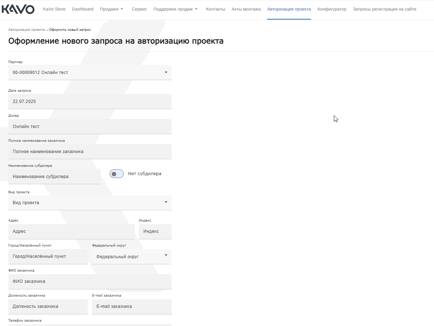Toggle the Нет субдилера switch
The height and width of the screenshot is (326, 434).
[x=116, y=174]
